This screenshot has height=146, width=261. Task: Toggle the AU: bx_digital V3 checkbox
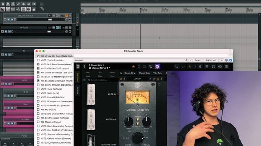click(38, 81)
